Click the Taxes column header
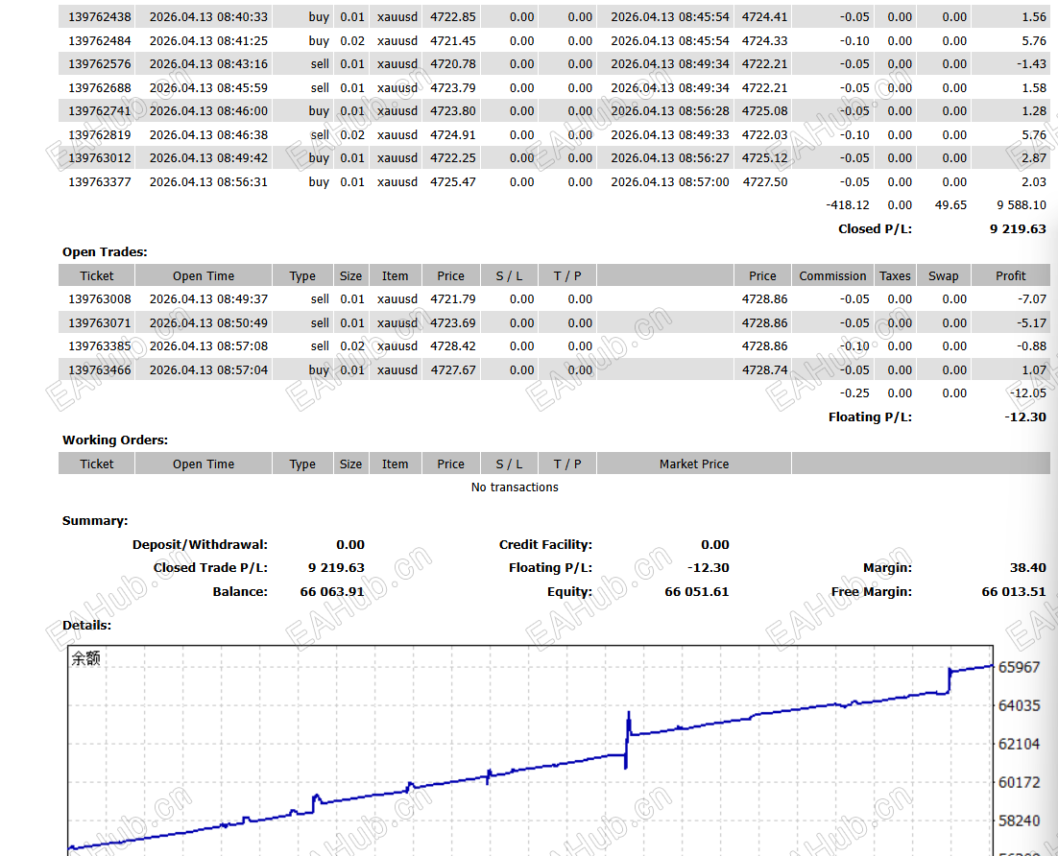Screen dimensions: 1058x856 pyautogui.click(x=895, y=275)
